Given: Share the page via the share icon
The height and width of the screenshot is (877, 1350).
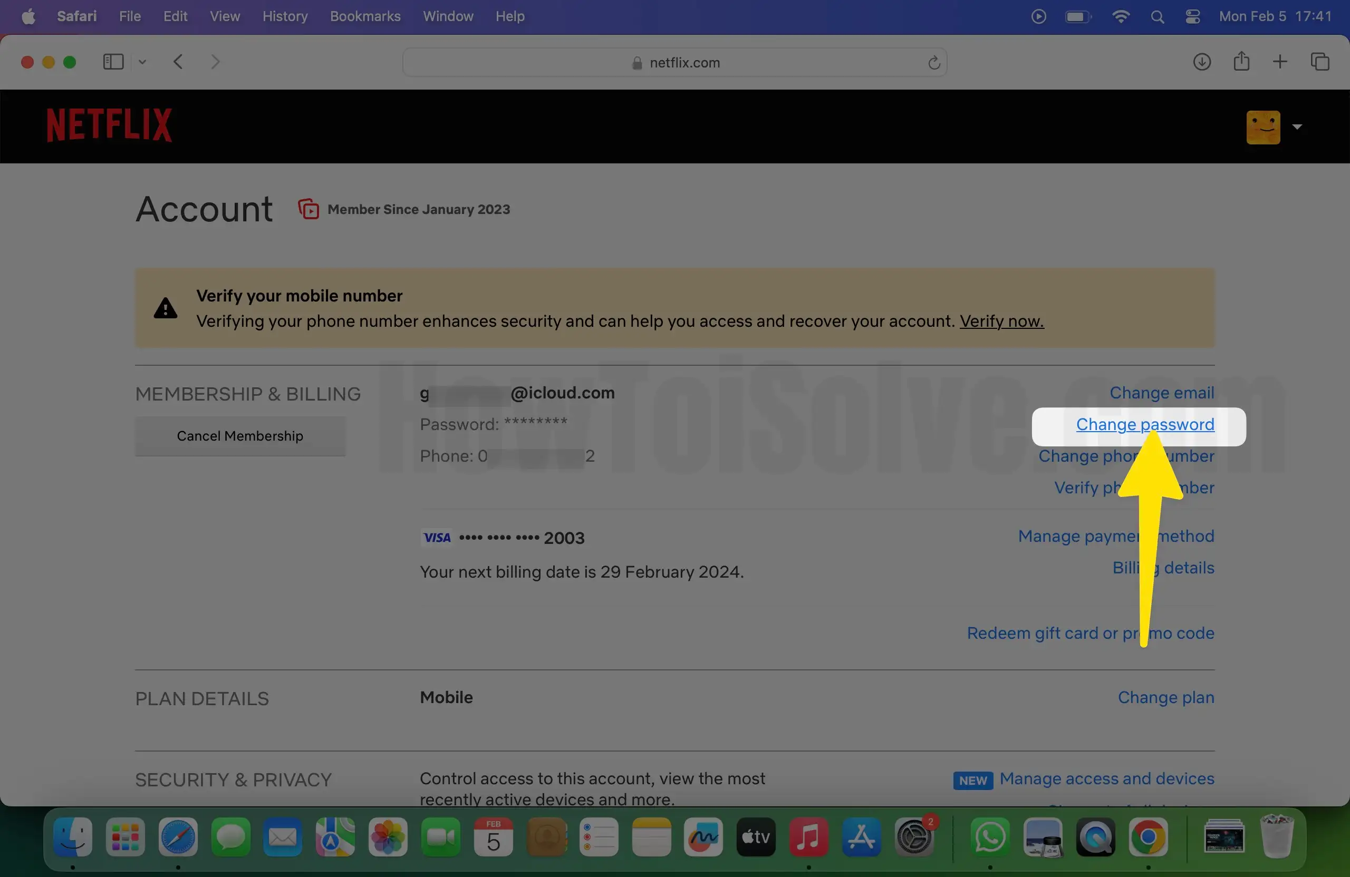Looking at the screenshot, I should coord(1242,62).
